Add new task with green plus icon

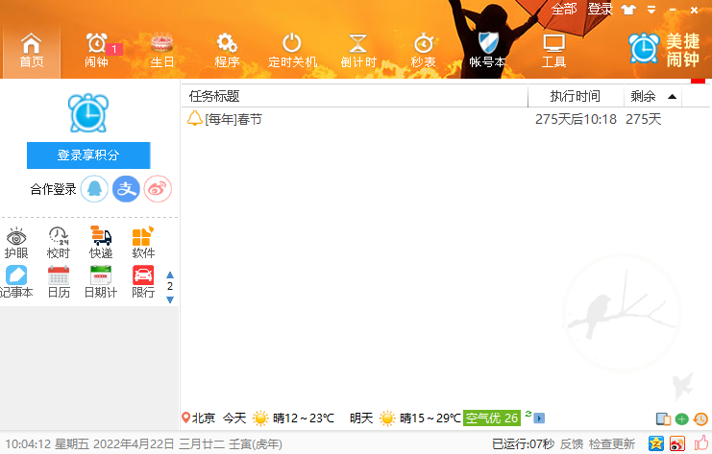(x=681, y=419)
